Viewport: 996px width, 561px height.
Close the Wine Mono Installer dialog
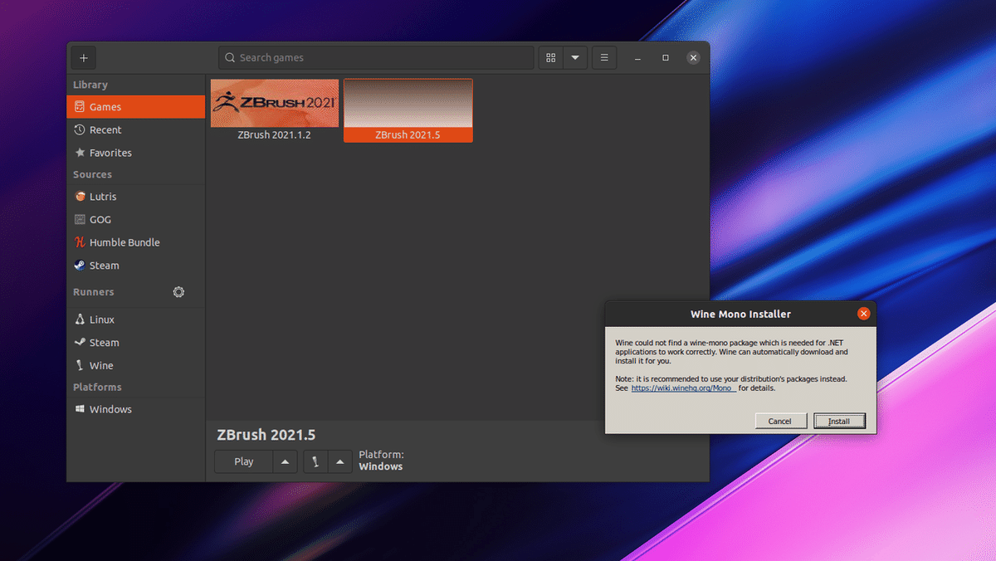pyautogui.click(x=863, y=314)
